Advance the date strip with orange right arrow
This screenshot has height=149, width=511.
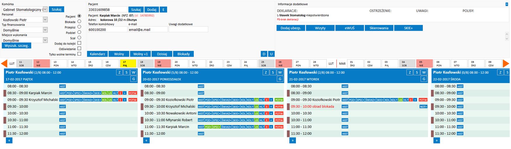pos(506,64)
